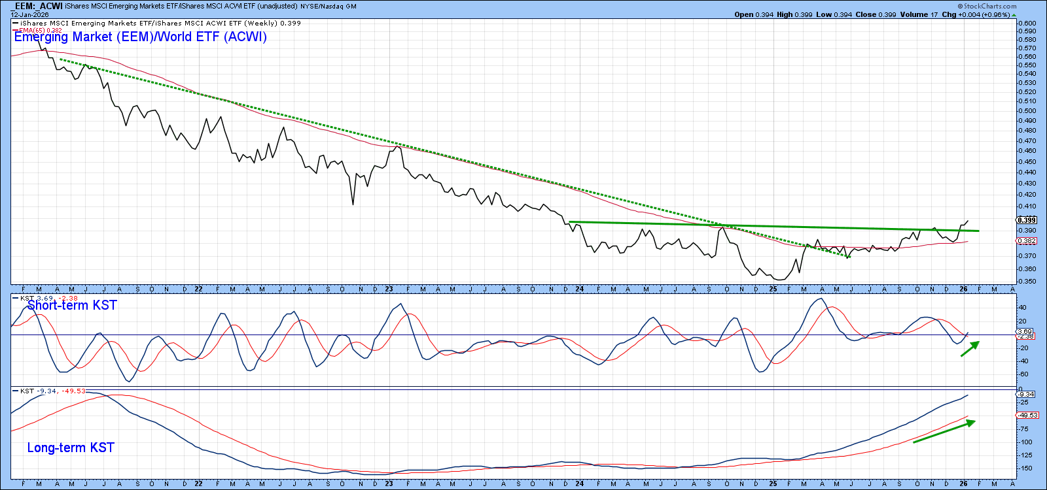1047x490 pixels.
Task: Click the 0.600 price axis label
Action: 1028,23
